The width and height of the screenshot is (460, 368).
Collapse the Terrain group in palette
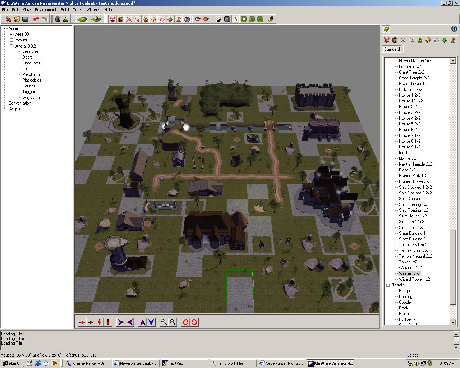tap(388, 285)
